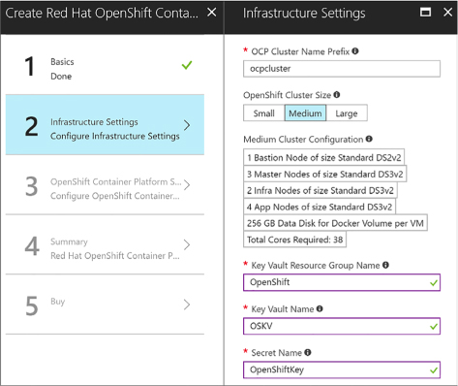Click the Key Vault Resource Group Name field
458x386 pixels.
[342, 282]
